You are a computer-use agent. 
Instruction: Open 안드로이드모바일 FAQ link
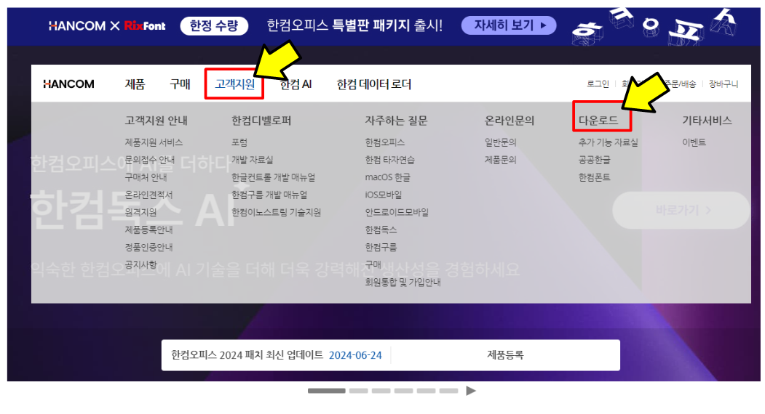(397, 212)
